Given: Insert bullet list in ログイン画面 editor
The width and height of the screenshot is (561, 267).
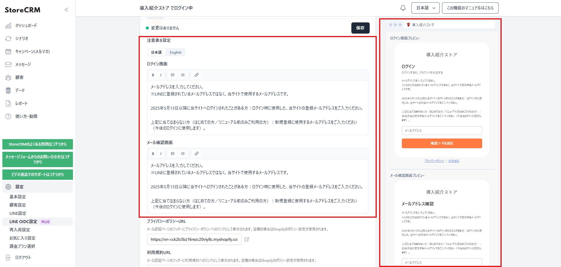Looking at the screenshot, I should click(173, 75).
